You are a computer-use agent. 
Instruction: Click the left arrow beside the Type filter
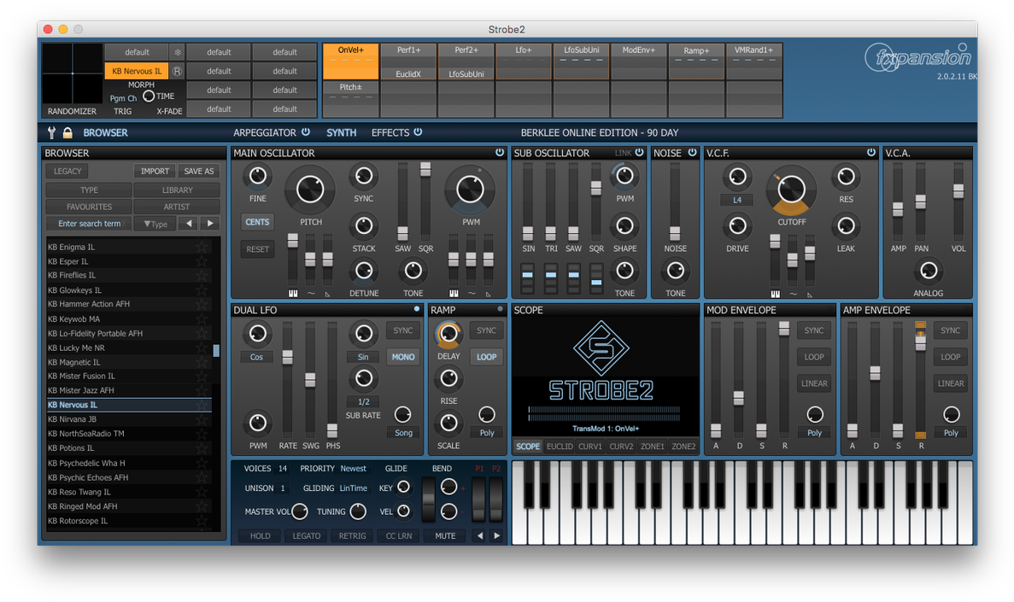(188, 224)
